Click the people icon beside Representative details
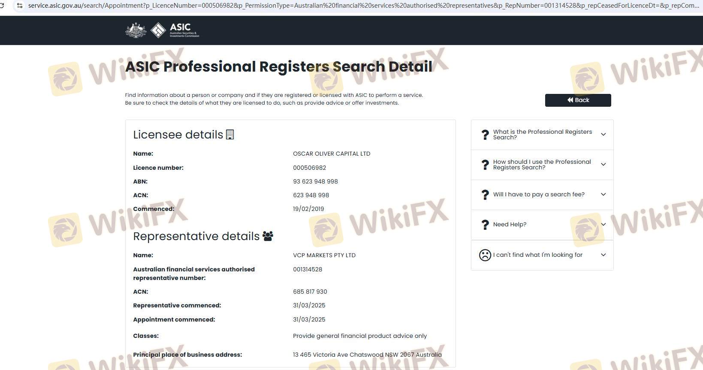 (268, 236)
